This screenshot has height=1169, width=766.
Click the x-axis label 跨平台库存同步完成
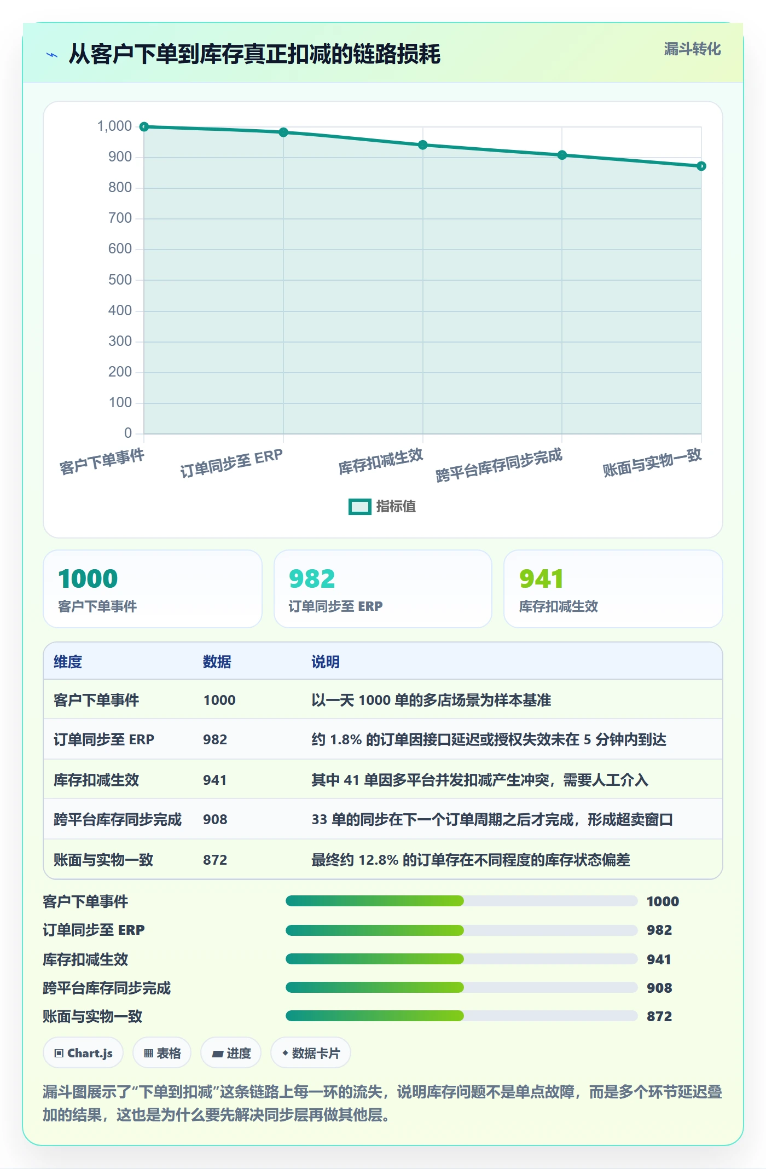pos(498,465)
